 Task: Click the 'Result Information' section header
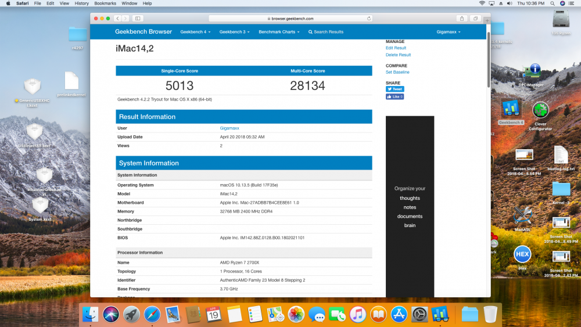(x=244, y=117)
